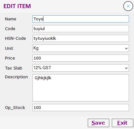This screenshot has height=129, width=134.
Task: Click the HSN-Code label
Action: pyautogui.click(x=15, y=39)
